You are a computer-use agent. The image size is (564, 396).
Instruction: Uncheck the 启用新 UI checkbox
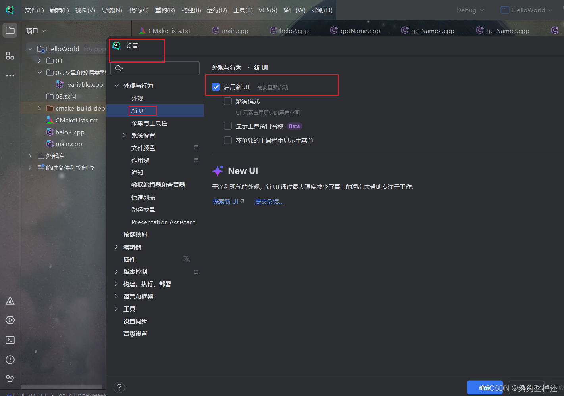point(216,87)
